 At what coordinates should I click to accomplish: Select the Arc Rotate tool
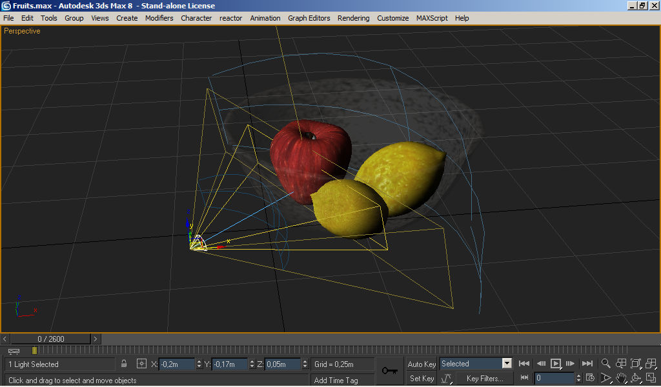click(636, 378)
